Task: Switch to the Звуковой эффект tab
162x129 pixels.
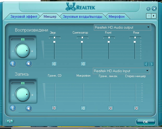Action: point(24,16)
